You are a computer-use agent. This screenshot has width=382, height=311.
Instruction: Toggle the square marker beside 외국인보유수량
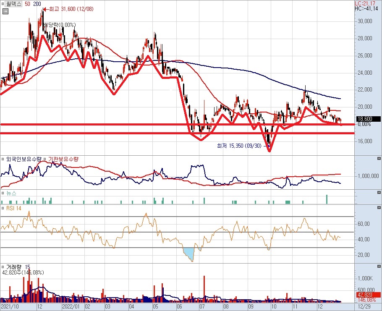point(3,159)
